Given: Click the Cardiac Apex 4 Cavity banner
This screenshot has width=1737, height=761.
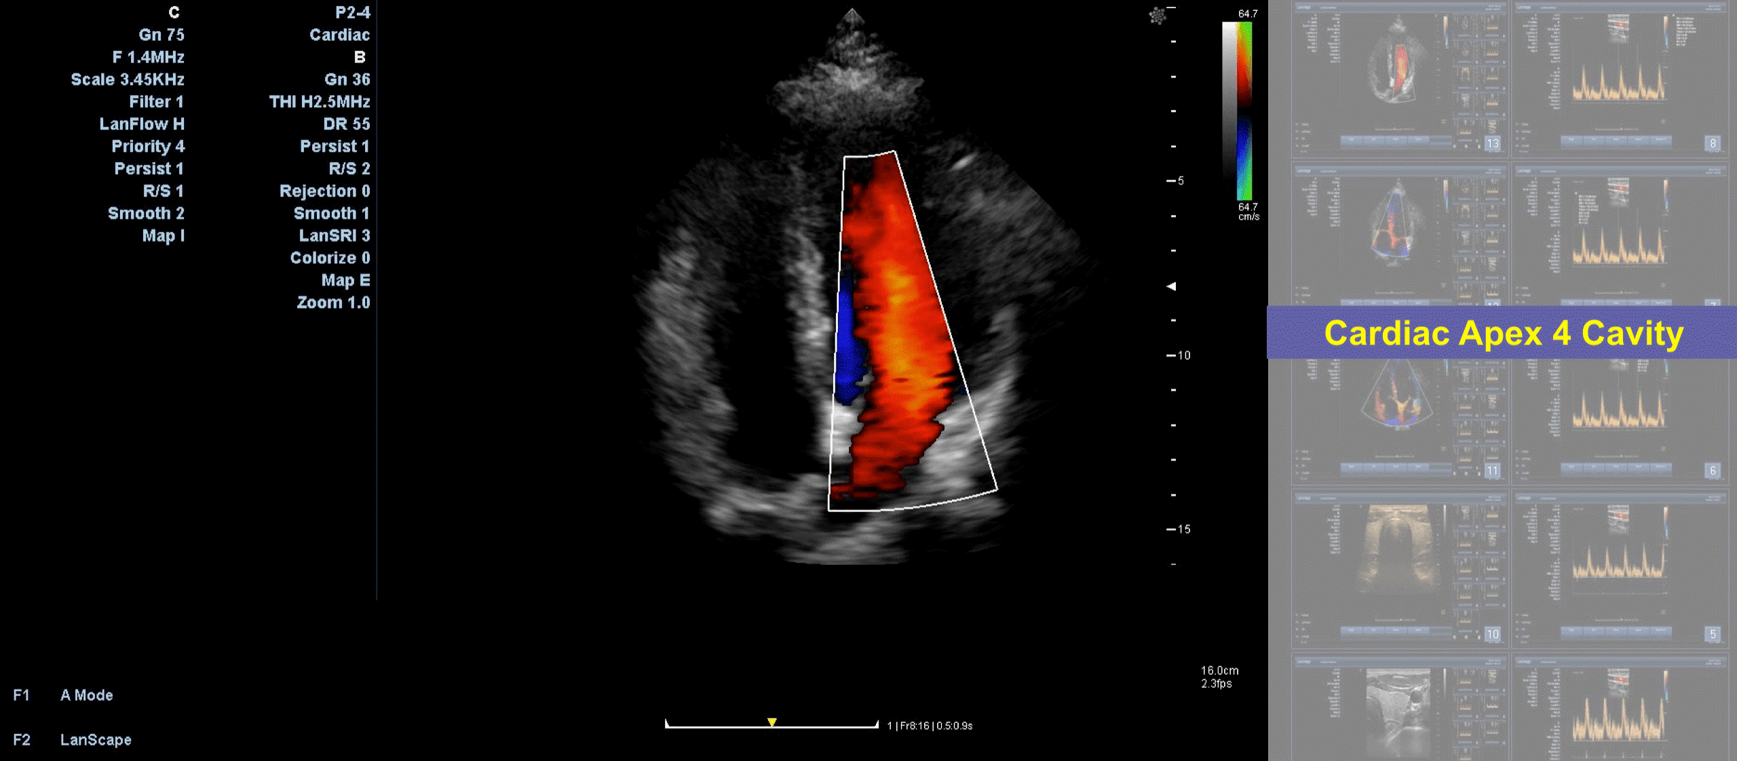Looking at the screenshot, I should tap(1502, 333).
